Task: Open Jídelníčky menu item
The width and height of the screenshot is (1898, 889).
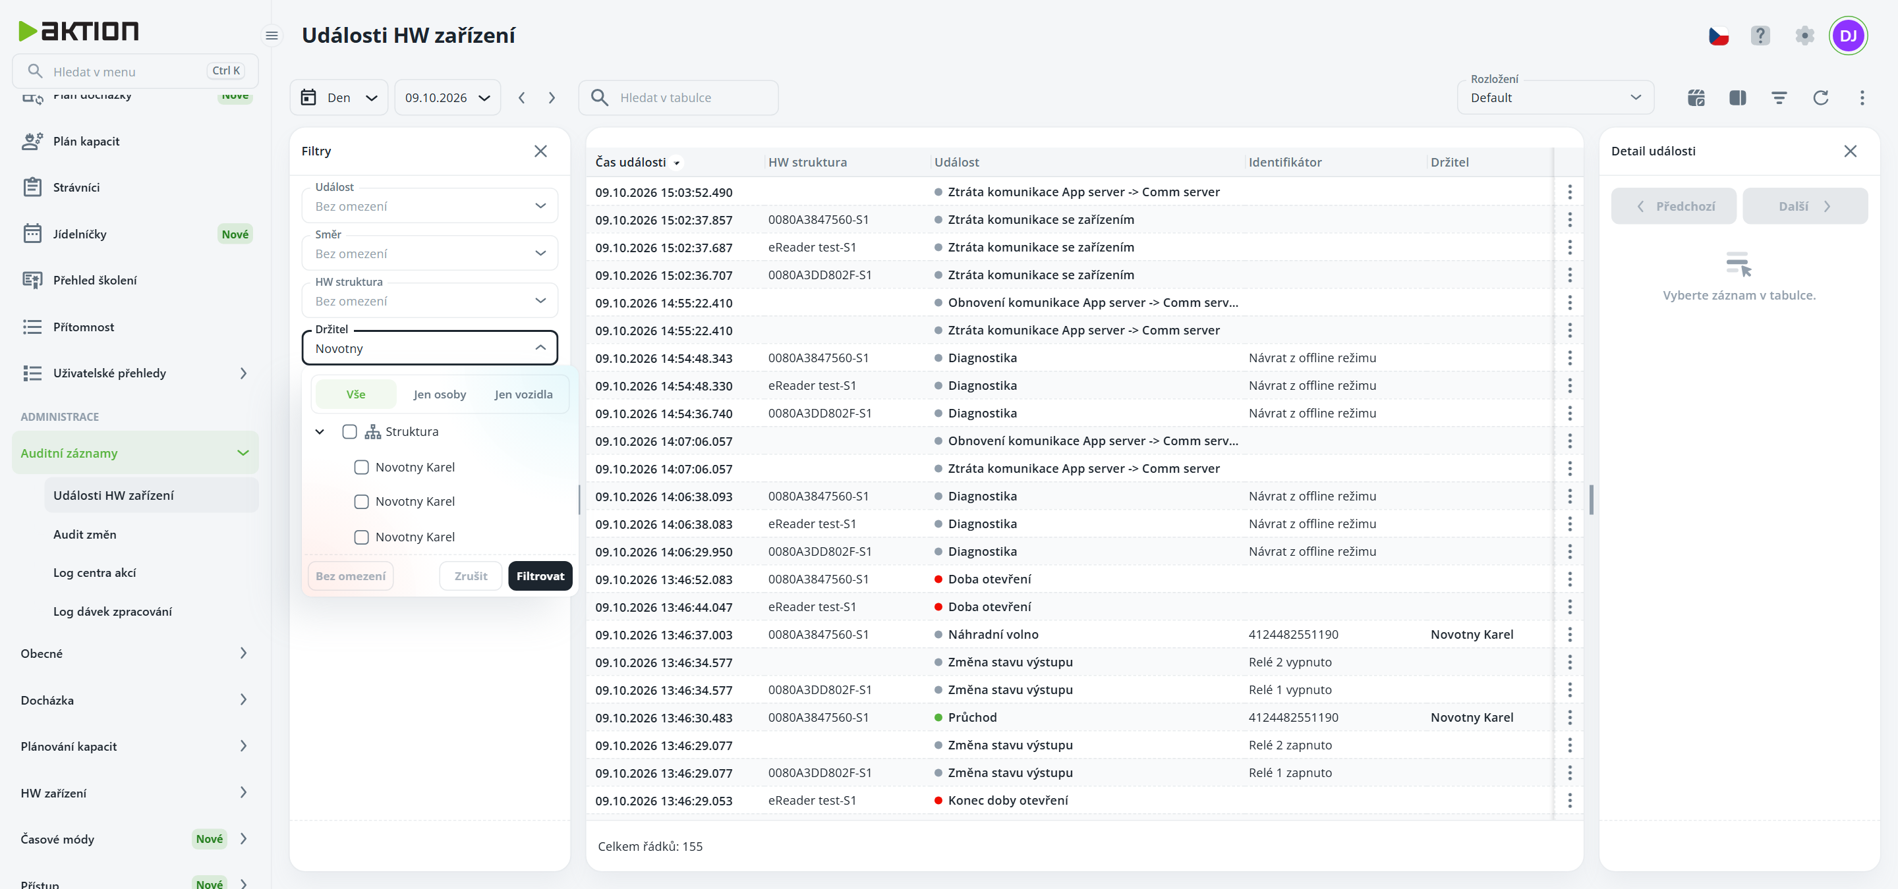Action: (x=136, y=234)
